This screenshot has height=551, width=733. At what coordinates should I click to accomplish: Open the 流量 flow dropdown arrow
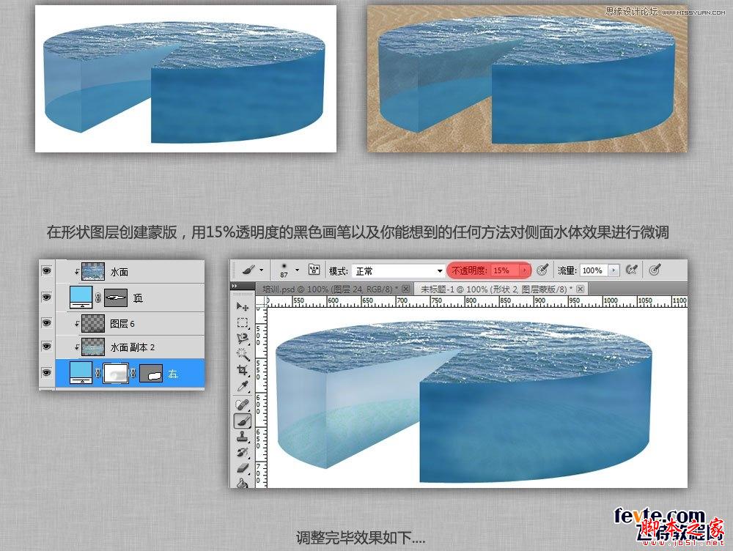click(x=614, y=270)
